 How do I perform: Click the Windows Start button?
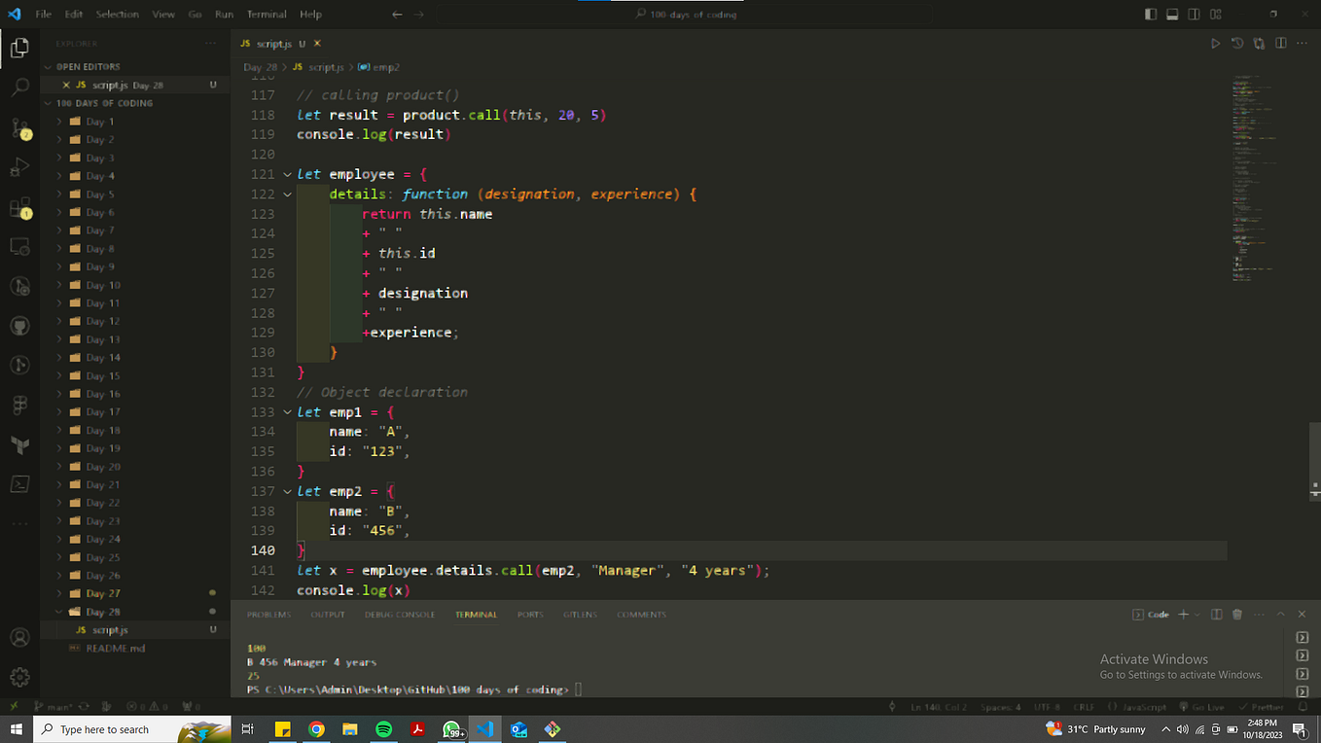point(17,728)
